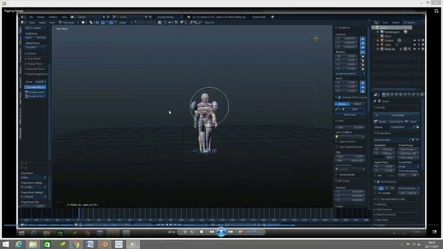Open Blender's Window menu
Screen dimensions: 443x249
[53, 17]
